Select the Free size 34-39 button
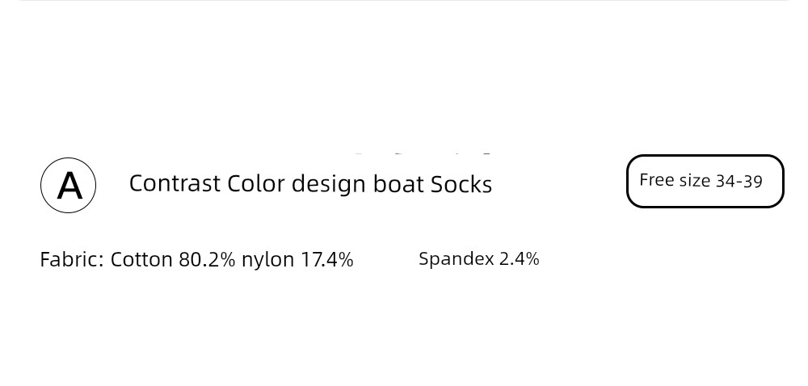This screenshot has width=808, height=386. pos(705,181)
